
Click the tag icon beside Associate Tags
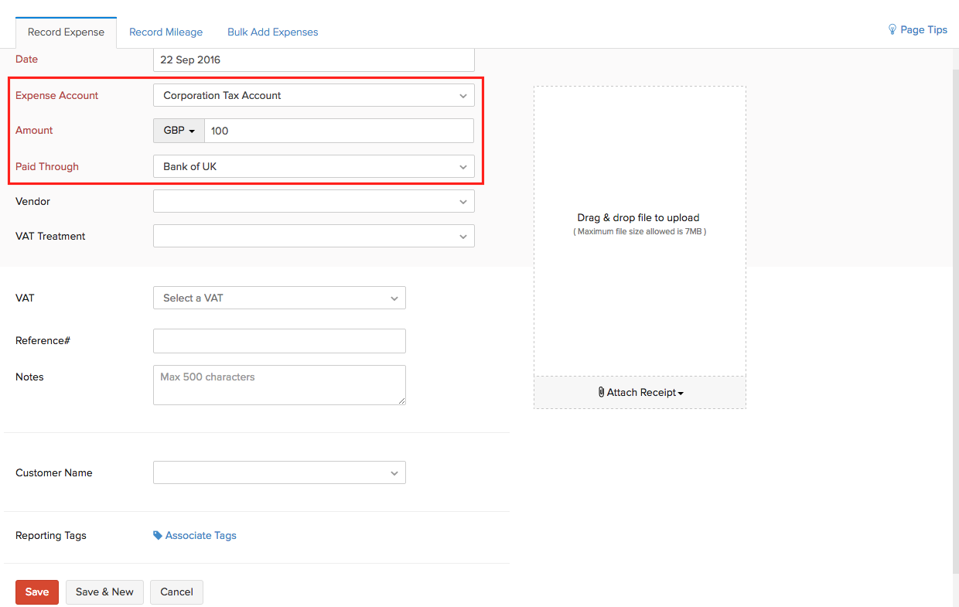point(158,535)
